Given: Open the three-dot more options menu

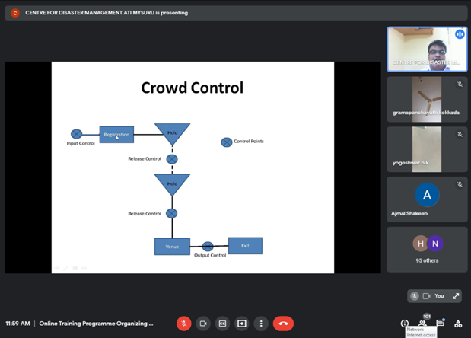Looking at the screenshot, I should [x=261, y=324].
